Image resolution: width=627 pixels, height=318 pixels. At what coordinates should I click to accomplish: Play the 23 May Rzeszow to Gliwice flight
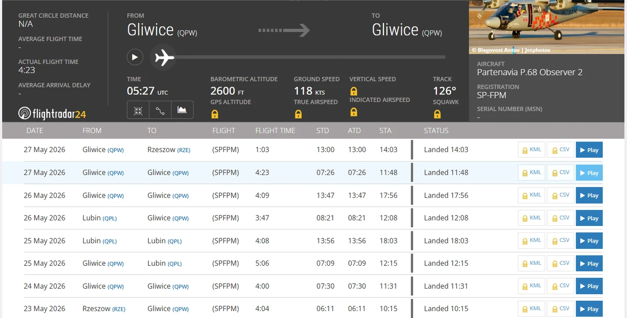[589, 309]
